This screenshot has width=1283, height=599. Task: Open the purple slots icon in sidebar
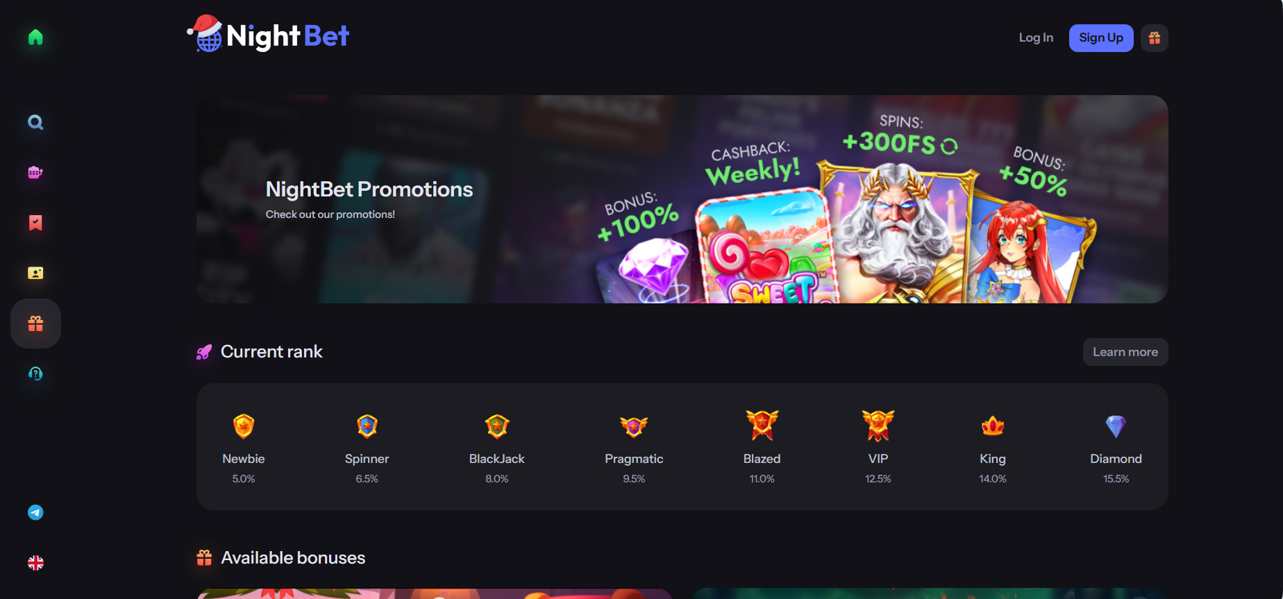point(35,172)
